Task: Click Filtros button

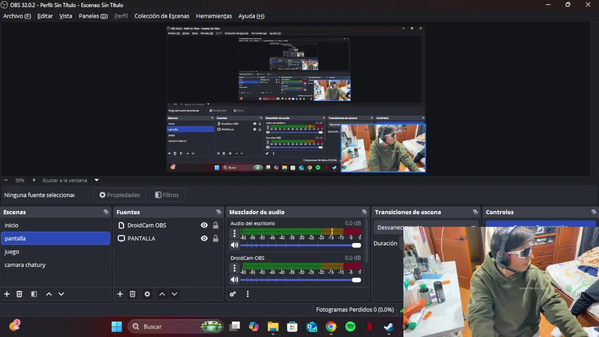Action: [x=167, y=195]
